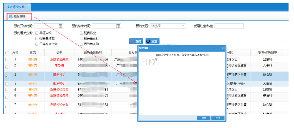This screenshot has width=294, height=128.
Task: Check the checkbox for row 6
Action: (x=7, y=97)
